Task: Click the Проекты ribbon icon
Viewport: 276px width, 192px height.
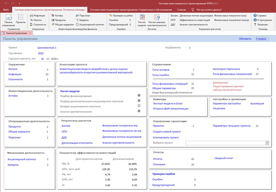Action: [21, 19]
